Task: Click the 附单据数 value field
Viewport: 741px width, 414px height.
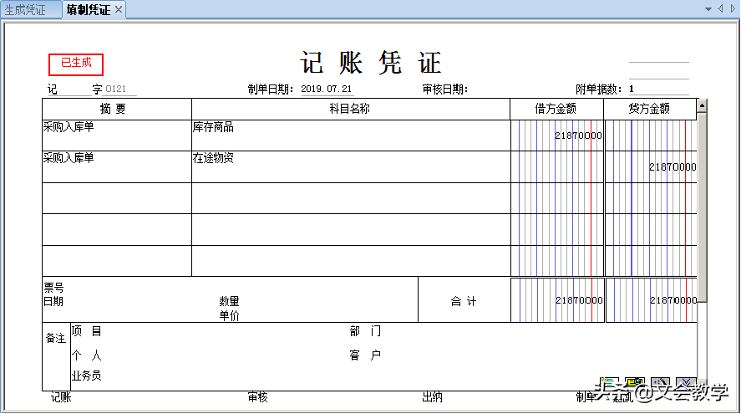Action: [x=659, y=89]
